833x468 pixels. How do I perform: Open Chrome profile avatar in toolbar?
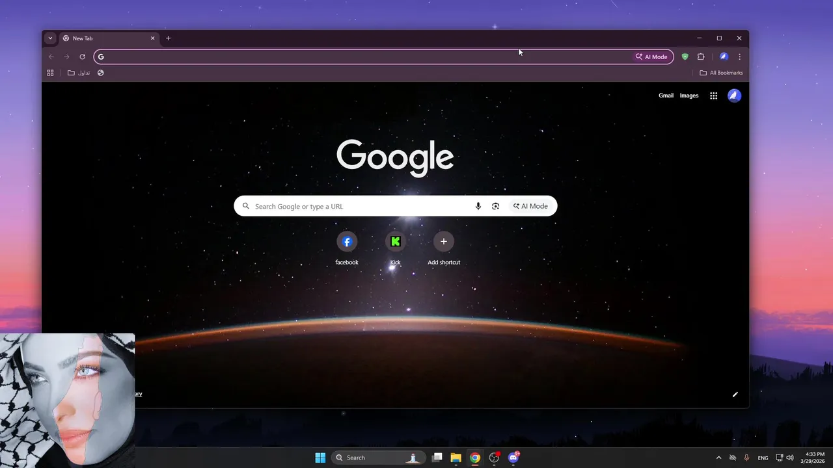point(724,57)
